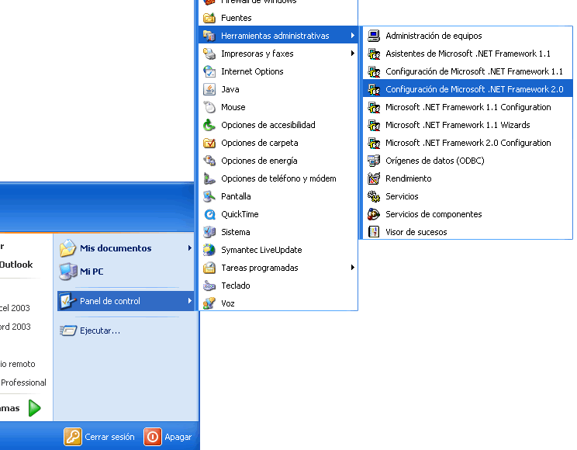The image size is (577, 450).
Task: Click the Mouse icon
Action: click(209, 107)
